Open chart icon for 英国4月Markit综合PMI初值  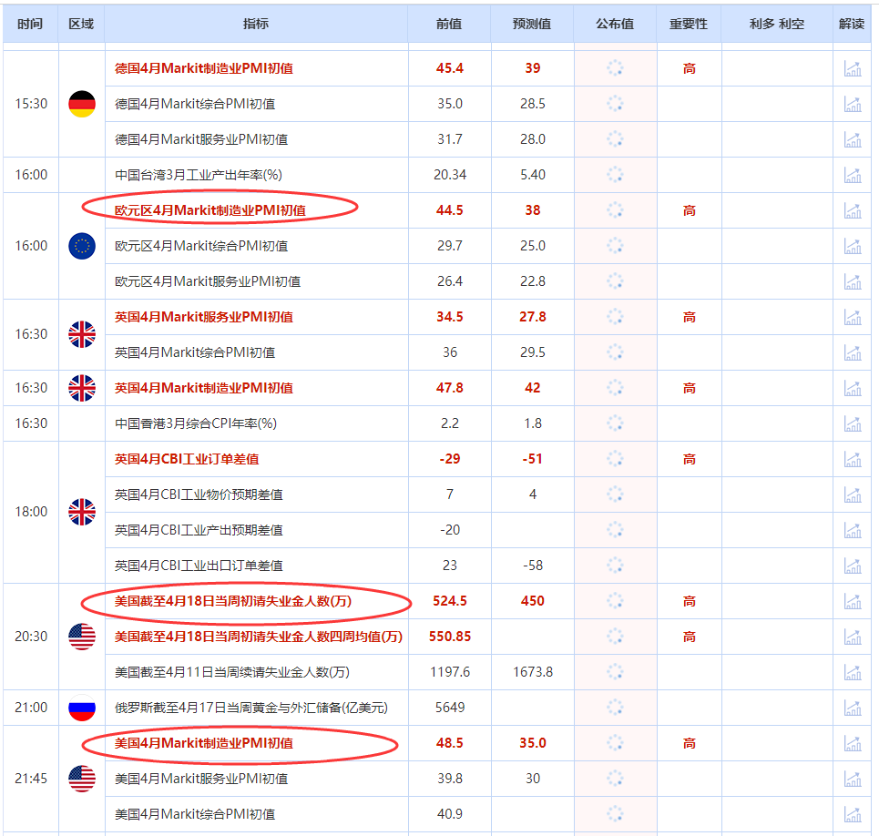pos(853,352)
